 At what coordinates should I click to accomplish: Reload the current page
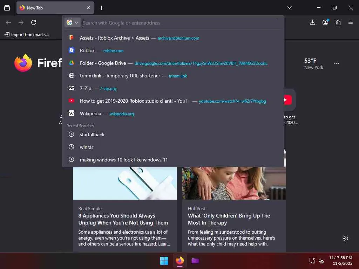click(34, 22)
